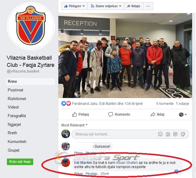Open the sticker picker icon

coord(183,134)
